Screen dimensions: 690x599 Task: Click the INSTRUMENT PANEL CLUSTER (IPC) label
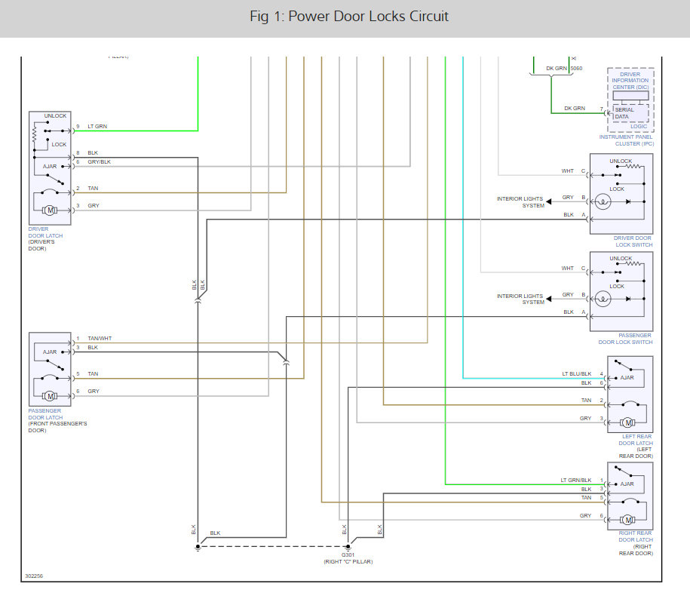(x=626, y=140)
